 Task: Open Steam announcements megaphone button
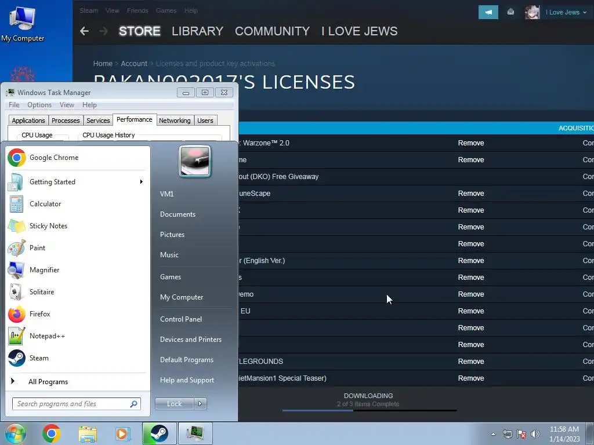click(488, 12)
